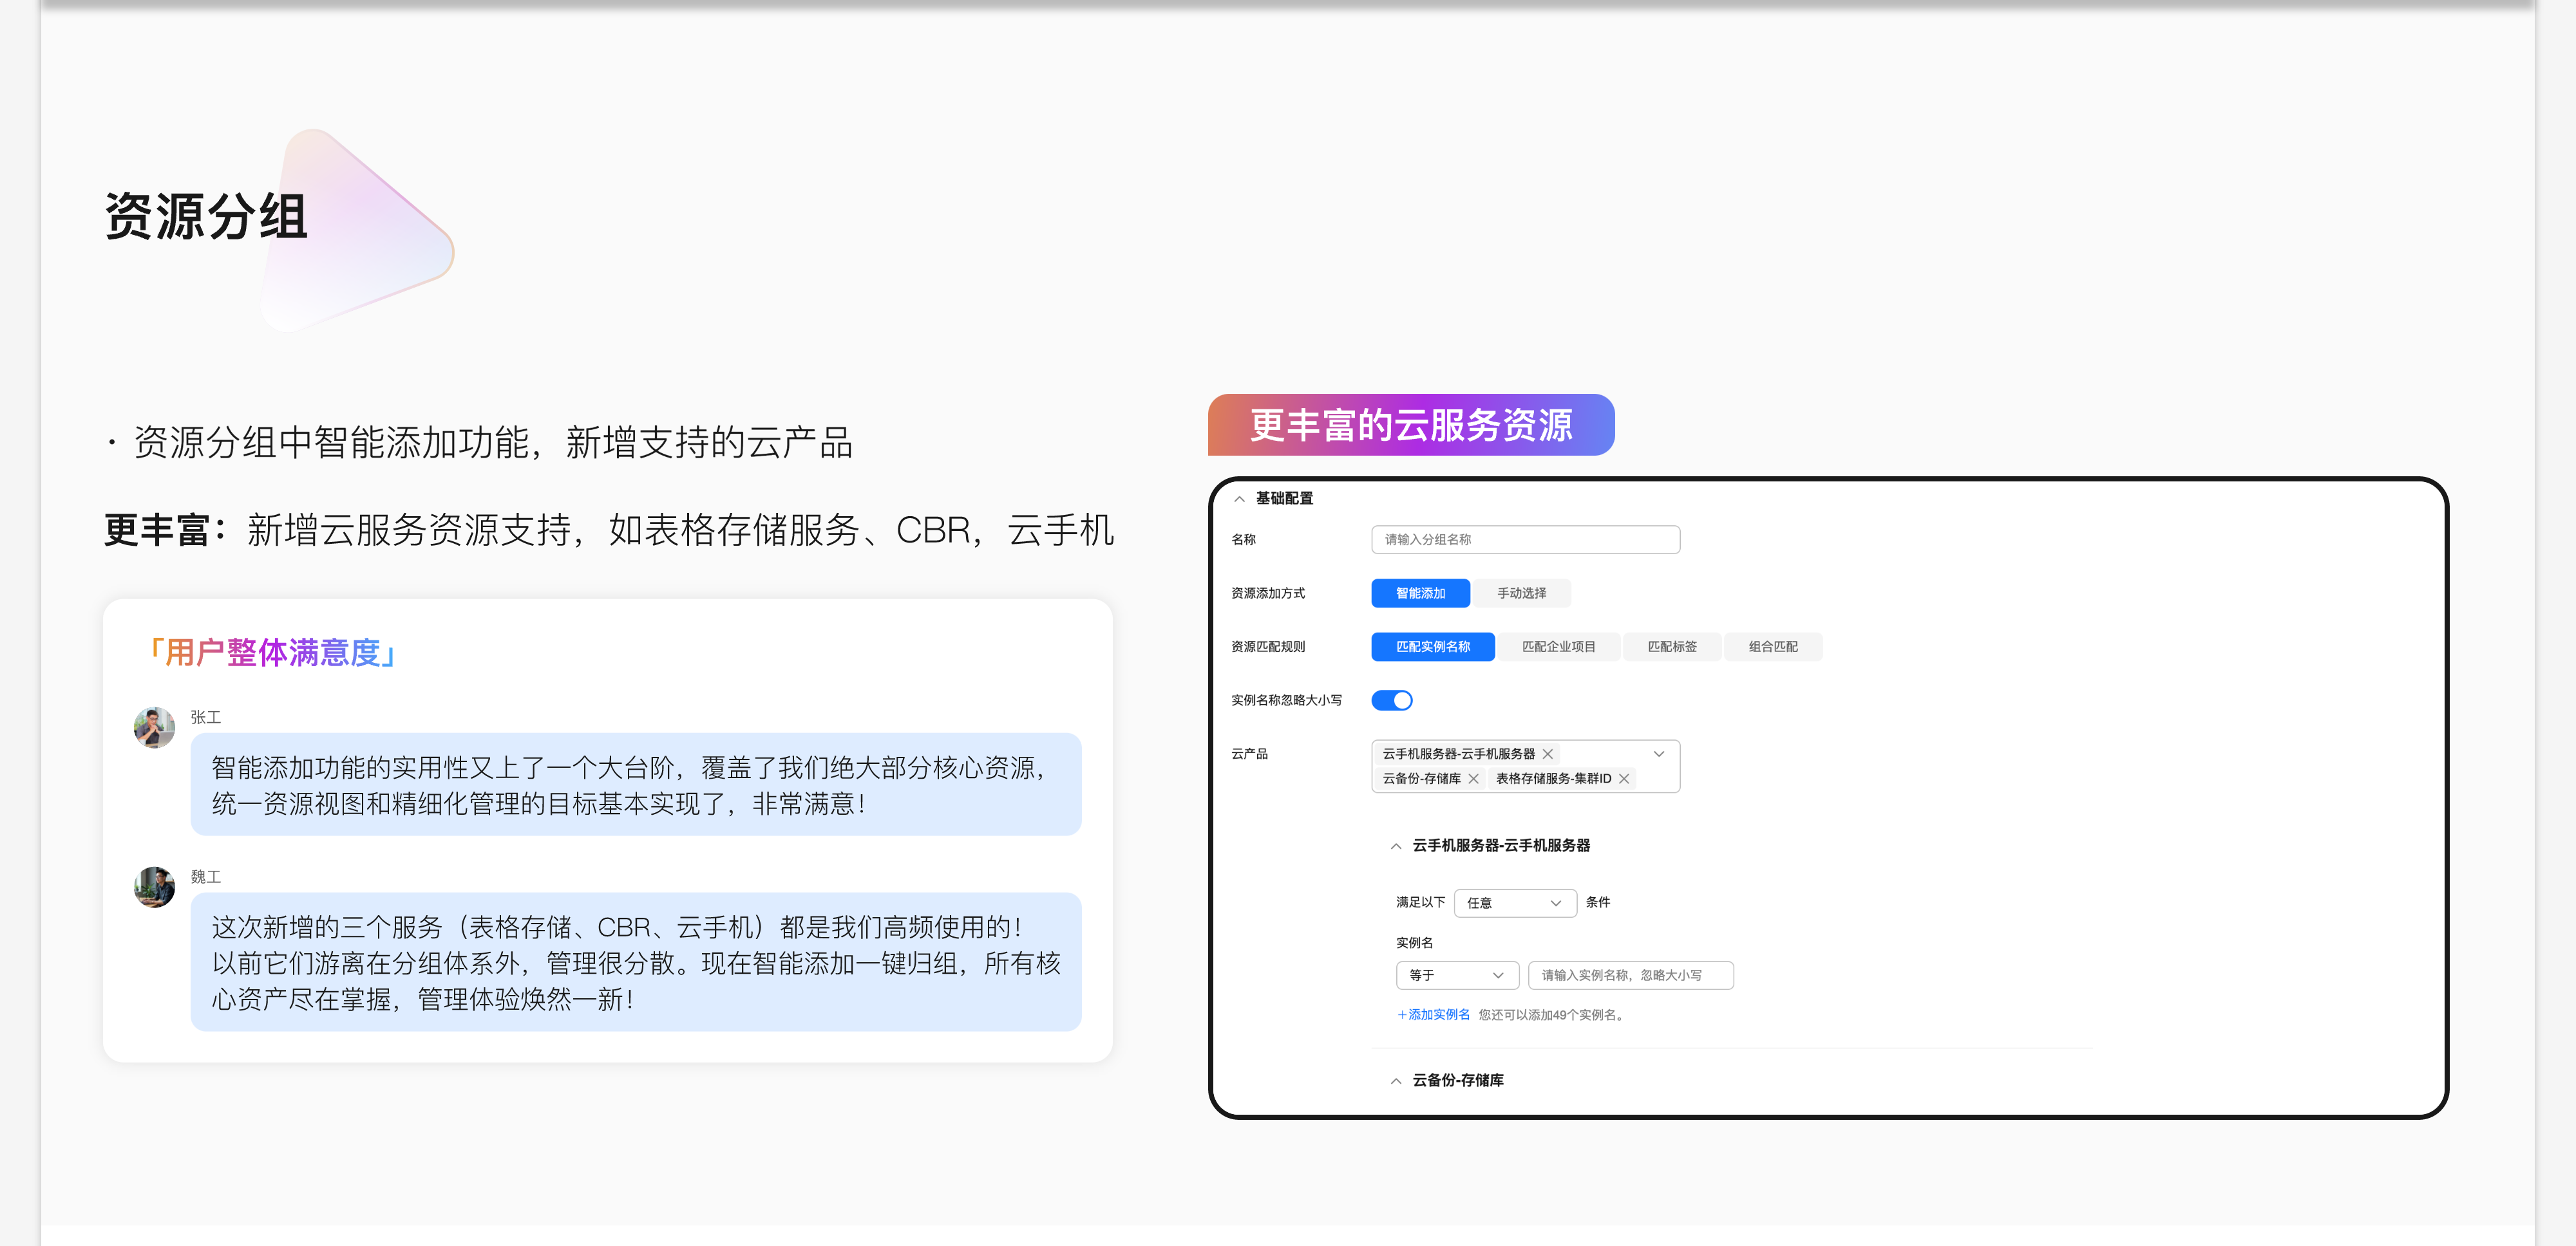
Task: Open the 云产品 multi-select dropdown arrow
Action: click(1659, 754)
